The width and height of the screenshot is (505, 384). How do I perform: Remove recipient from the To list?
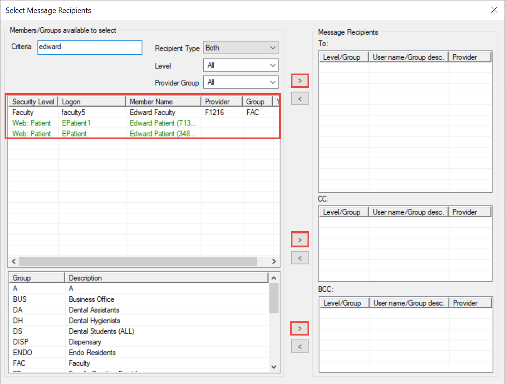coord(300,99)
